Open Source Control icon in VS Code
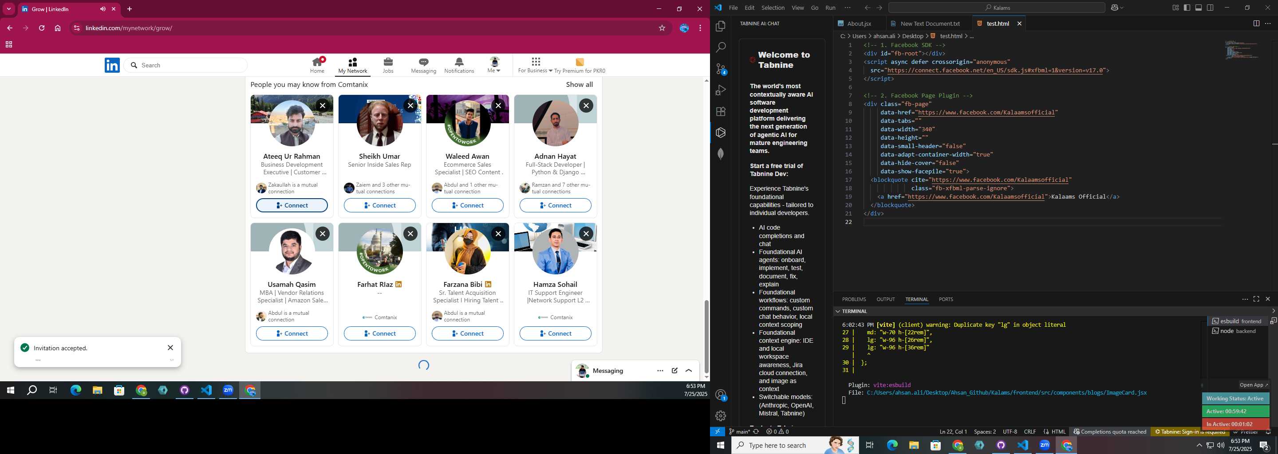 (721, 69)
